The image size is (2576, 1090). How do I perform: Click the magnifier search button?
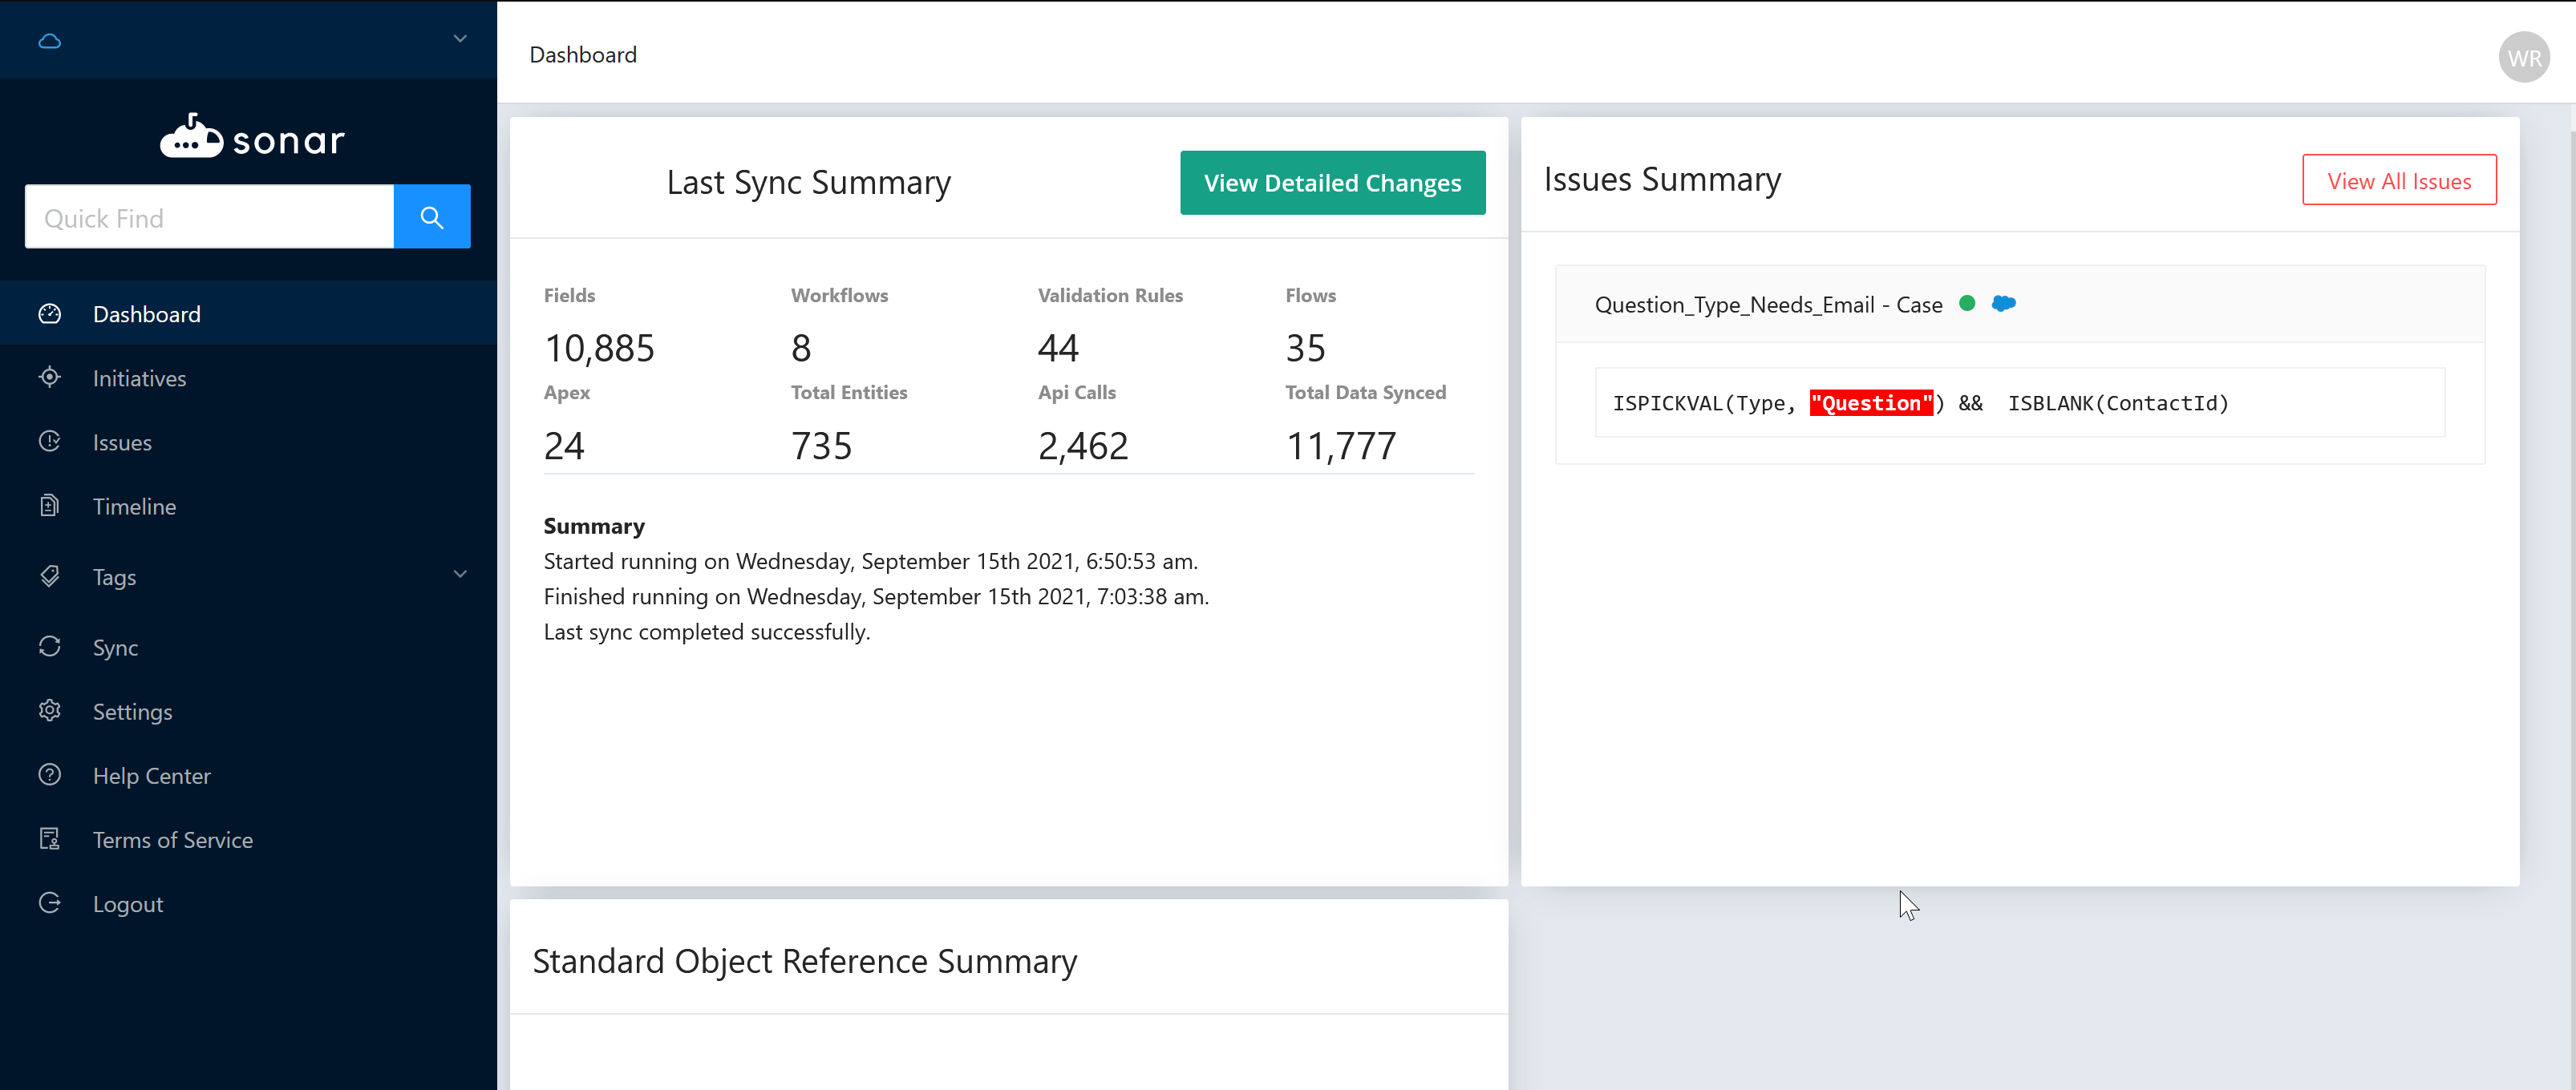click(431, 217)
